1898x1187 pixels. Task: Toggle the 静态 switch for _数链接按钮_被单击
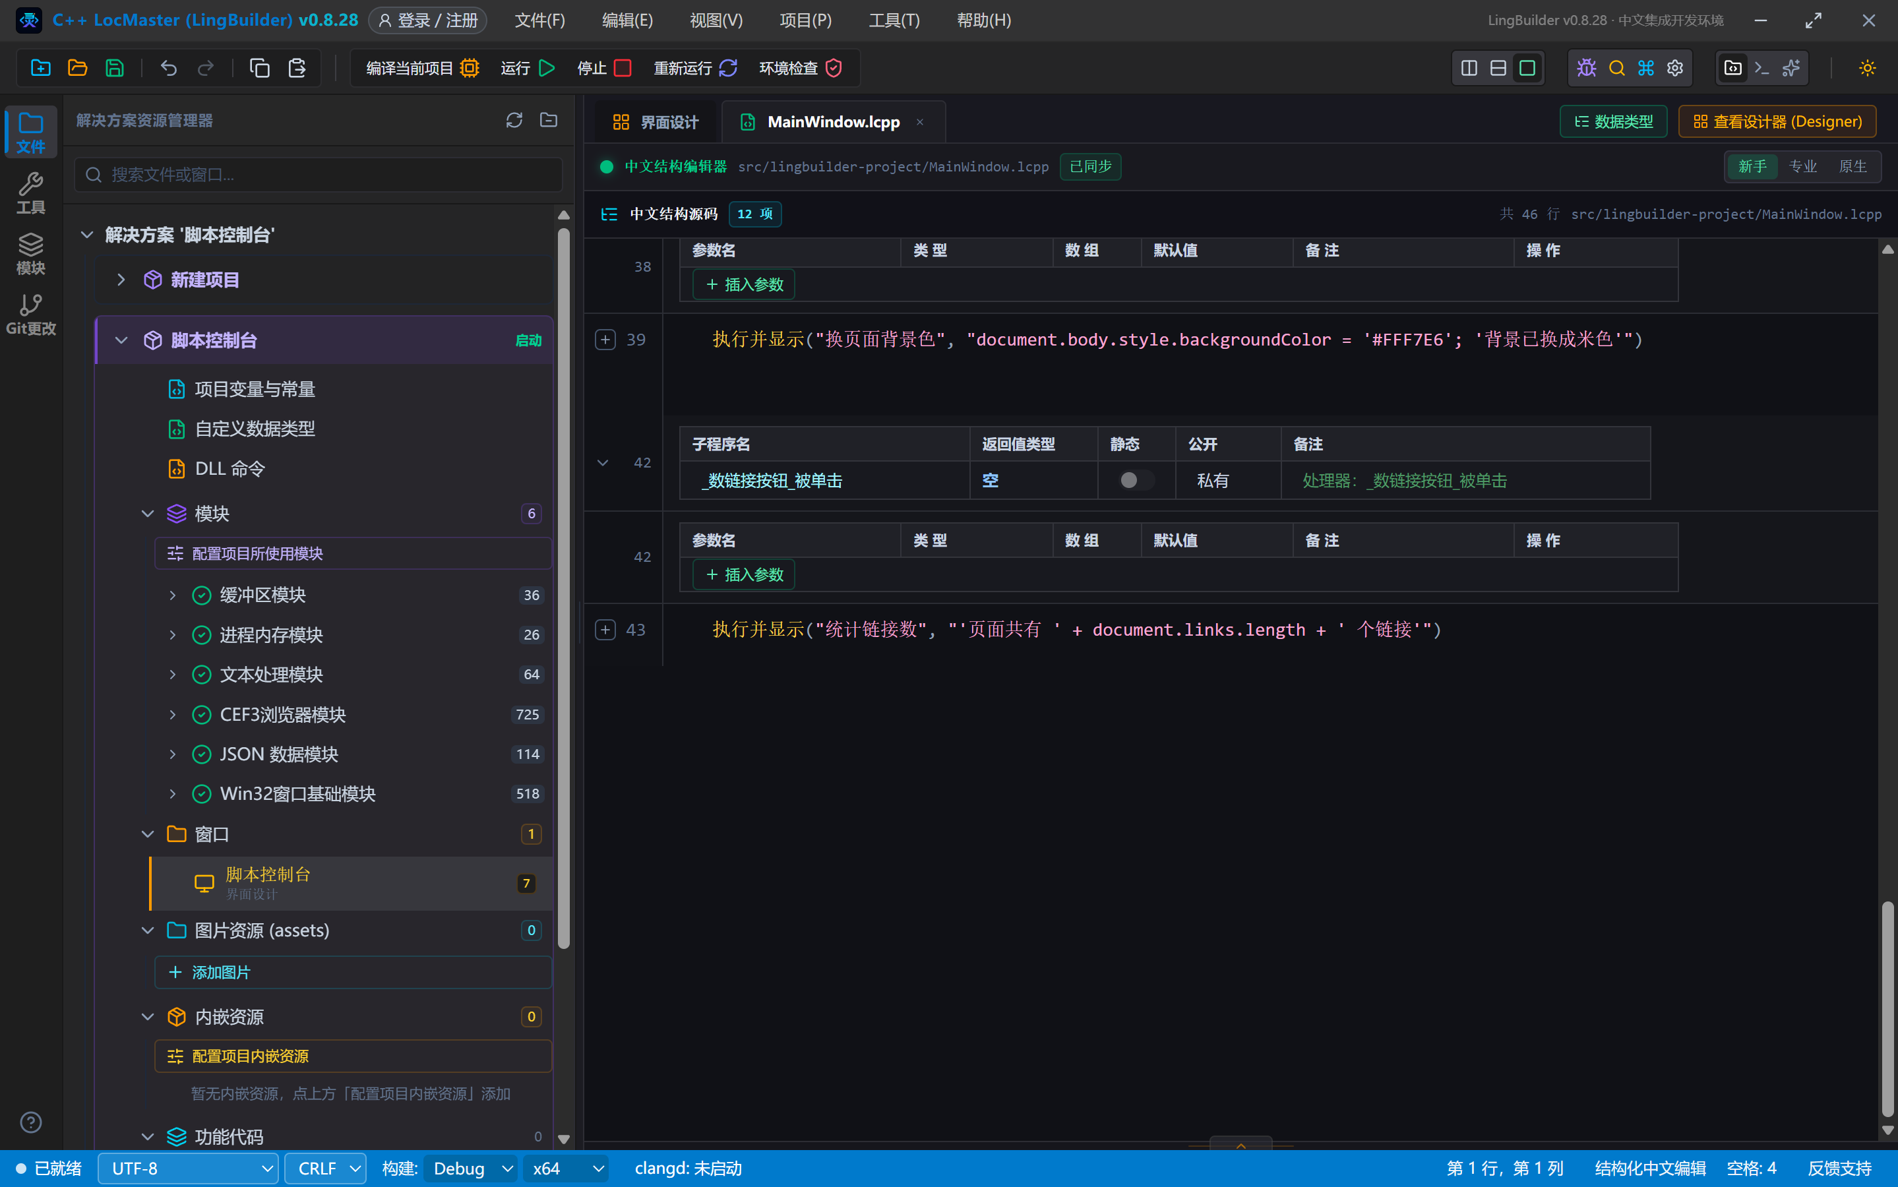pos(1136,481)
